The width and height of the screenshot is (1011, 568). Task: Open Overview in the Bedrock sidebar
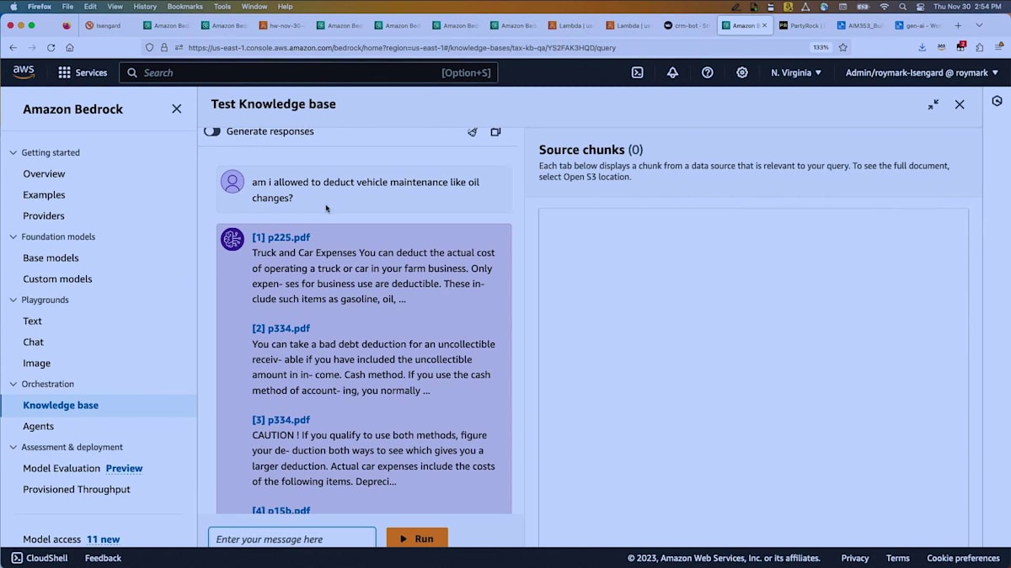(44, 174)
